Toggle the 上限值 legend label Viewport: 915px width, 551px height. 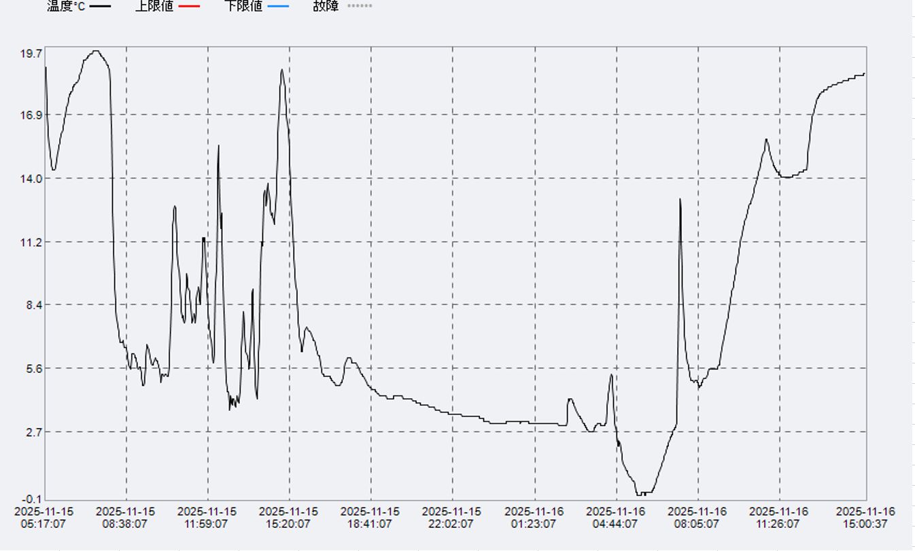[154, 6]
